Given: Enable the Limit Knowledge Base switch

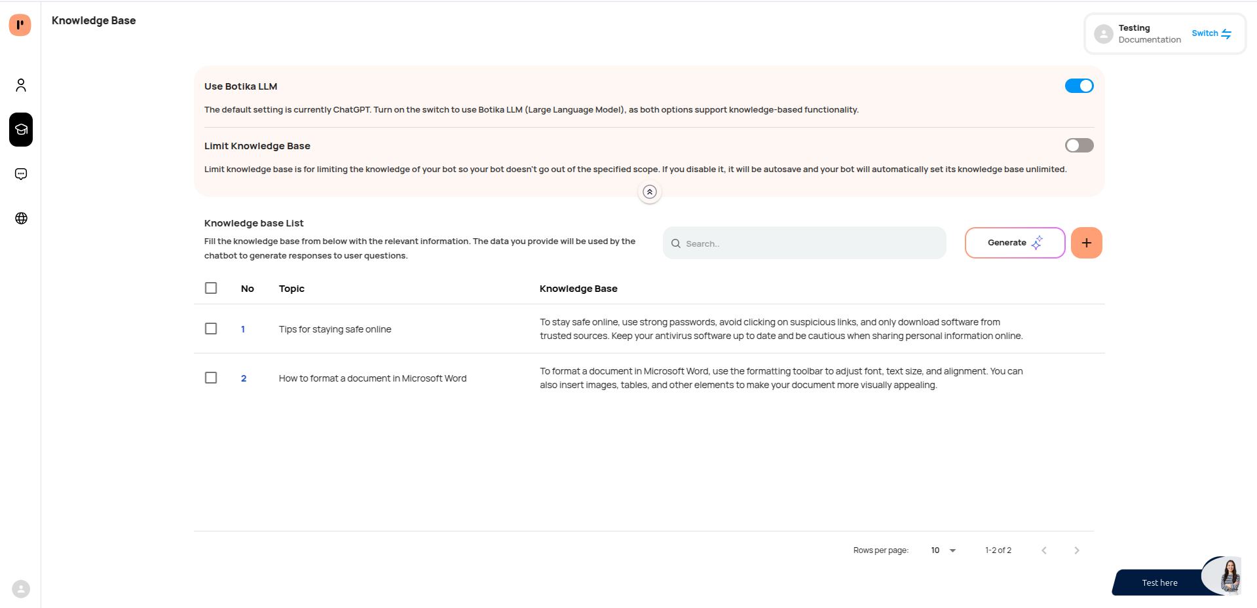Looking at the screenshot, I should point(1079,145).
